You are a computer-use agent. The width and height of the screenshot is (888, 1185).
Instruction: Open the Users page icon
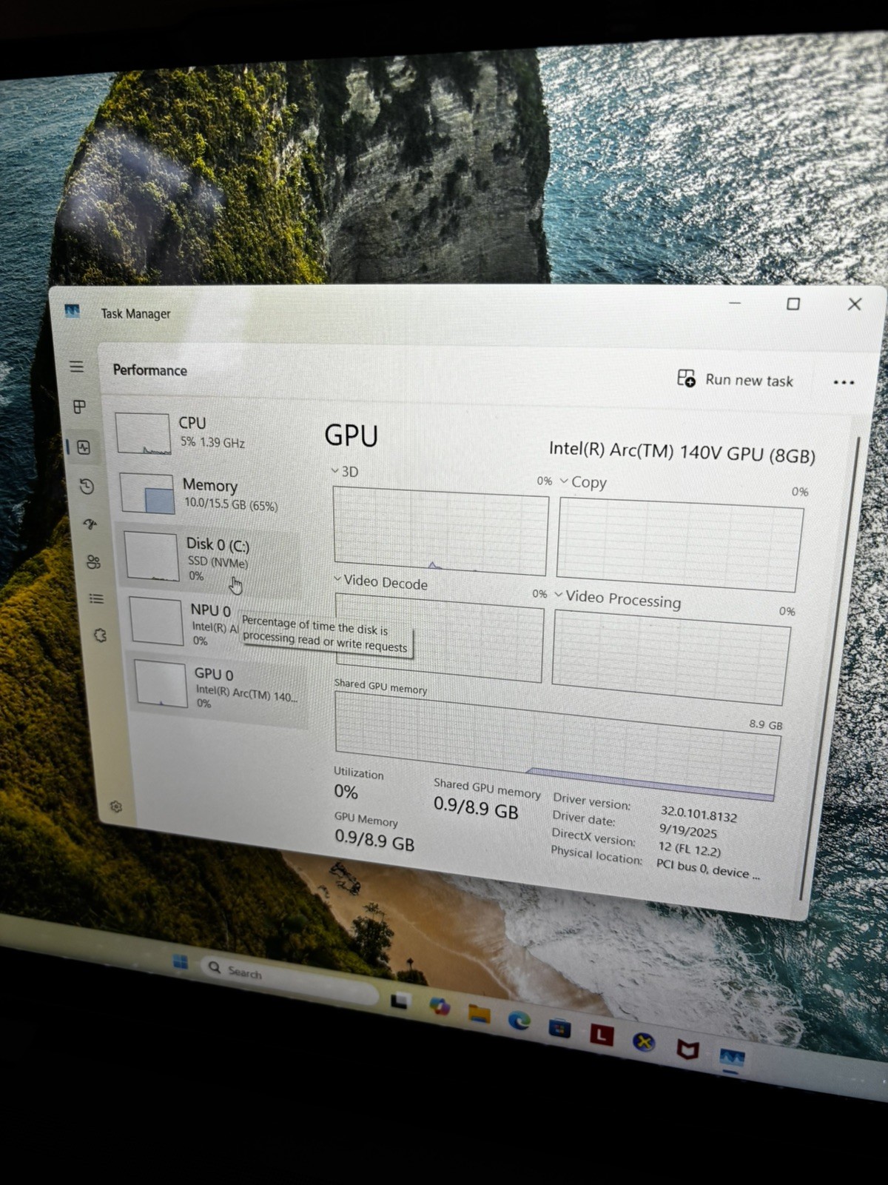93,562
